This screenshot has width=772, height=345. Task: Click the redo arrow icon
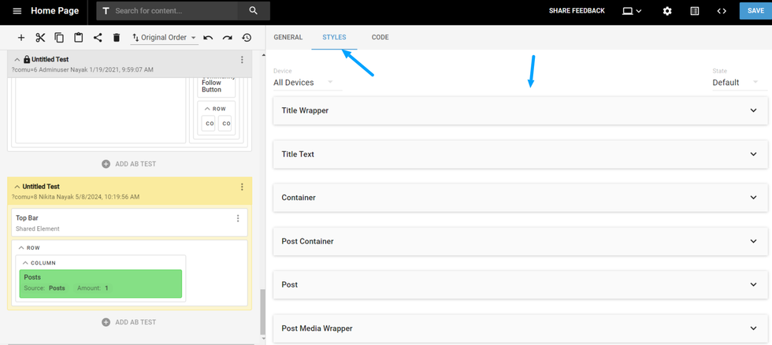[x=227, y=38]
